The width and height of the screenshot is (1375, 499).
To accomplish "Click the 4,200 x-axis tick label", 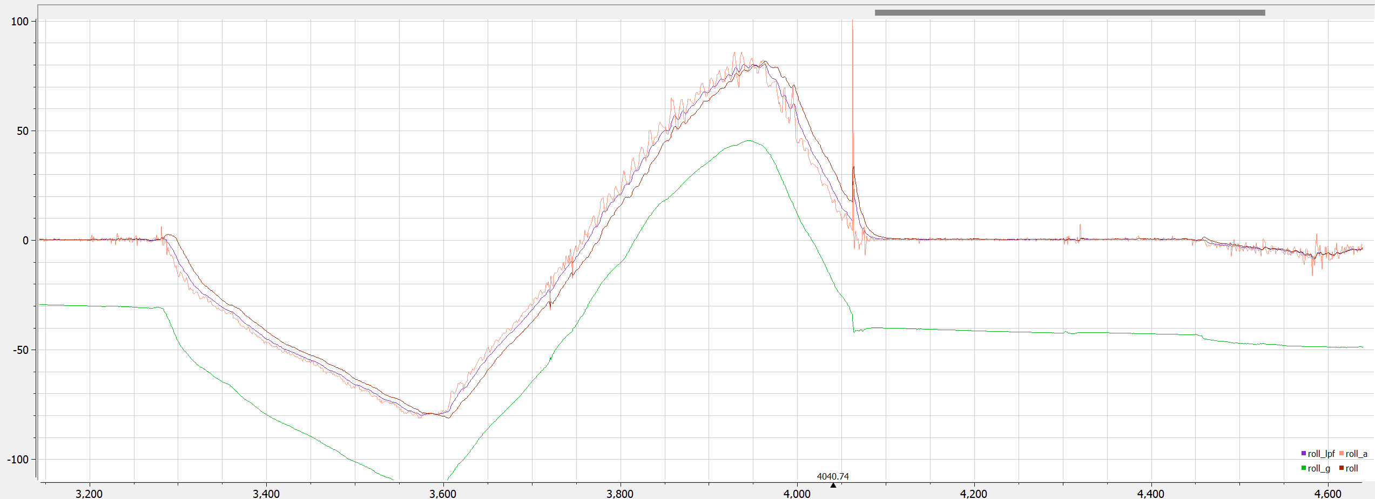I will [x=974, y=494].
